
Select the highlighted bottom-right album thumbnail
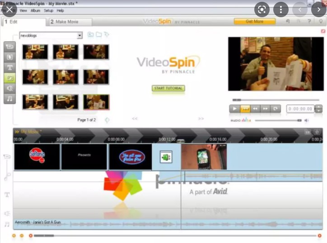pyautogui.click(x=96, y=102)
